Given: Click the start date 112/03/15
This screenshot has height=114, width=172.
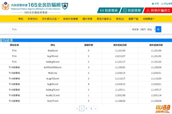Looking at the screenshot, I should click(x=120, y=84).
